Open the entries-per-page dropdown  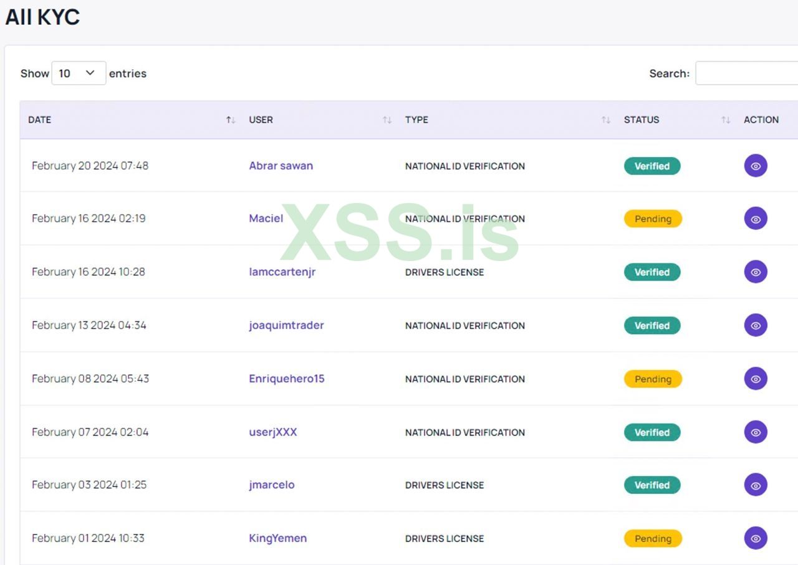[x=79, y=73]
